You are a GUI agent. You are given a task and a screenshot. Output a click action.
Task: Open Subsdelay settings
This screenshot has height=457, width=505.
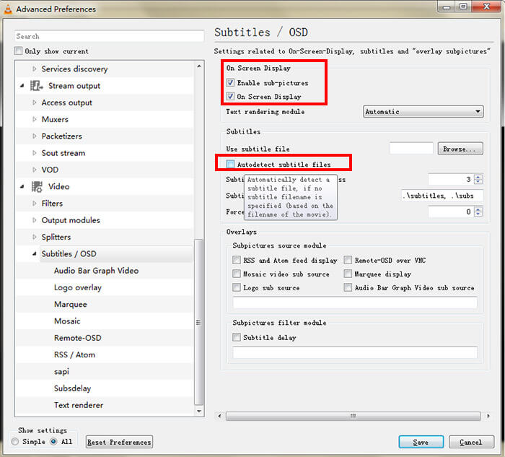72,388
